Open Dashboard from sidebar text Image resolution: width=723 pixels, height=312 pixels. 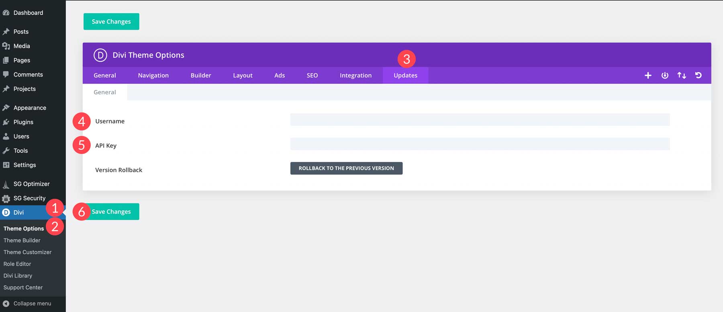point(28,13)
